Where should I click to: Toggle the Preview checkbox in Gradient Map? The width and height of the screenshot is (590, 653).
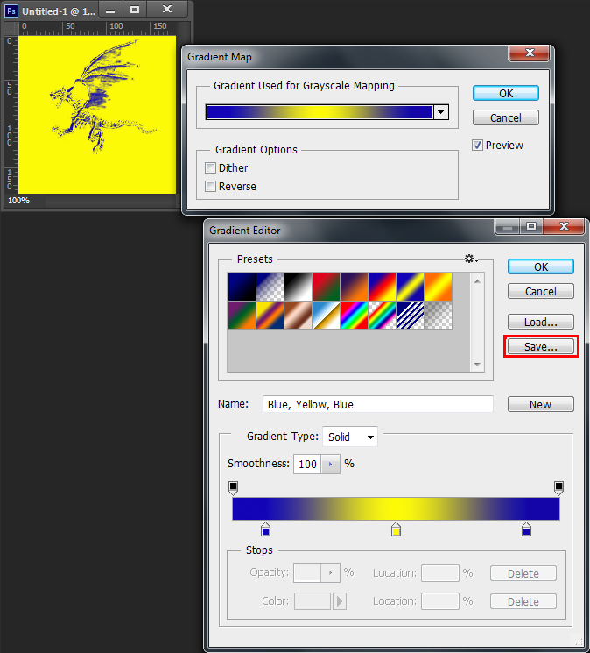coord(477,145)
